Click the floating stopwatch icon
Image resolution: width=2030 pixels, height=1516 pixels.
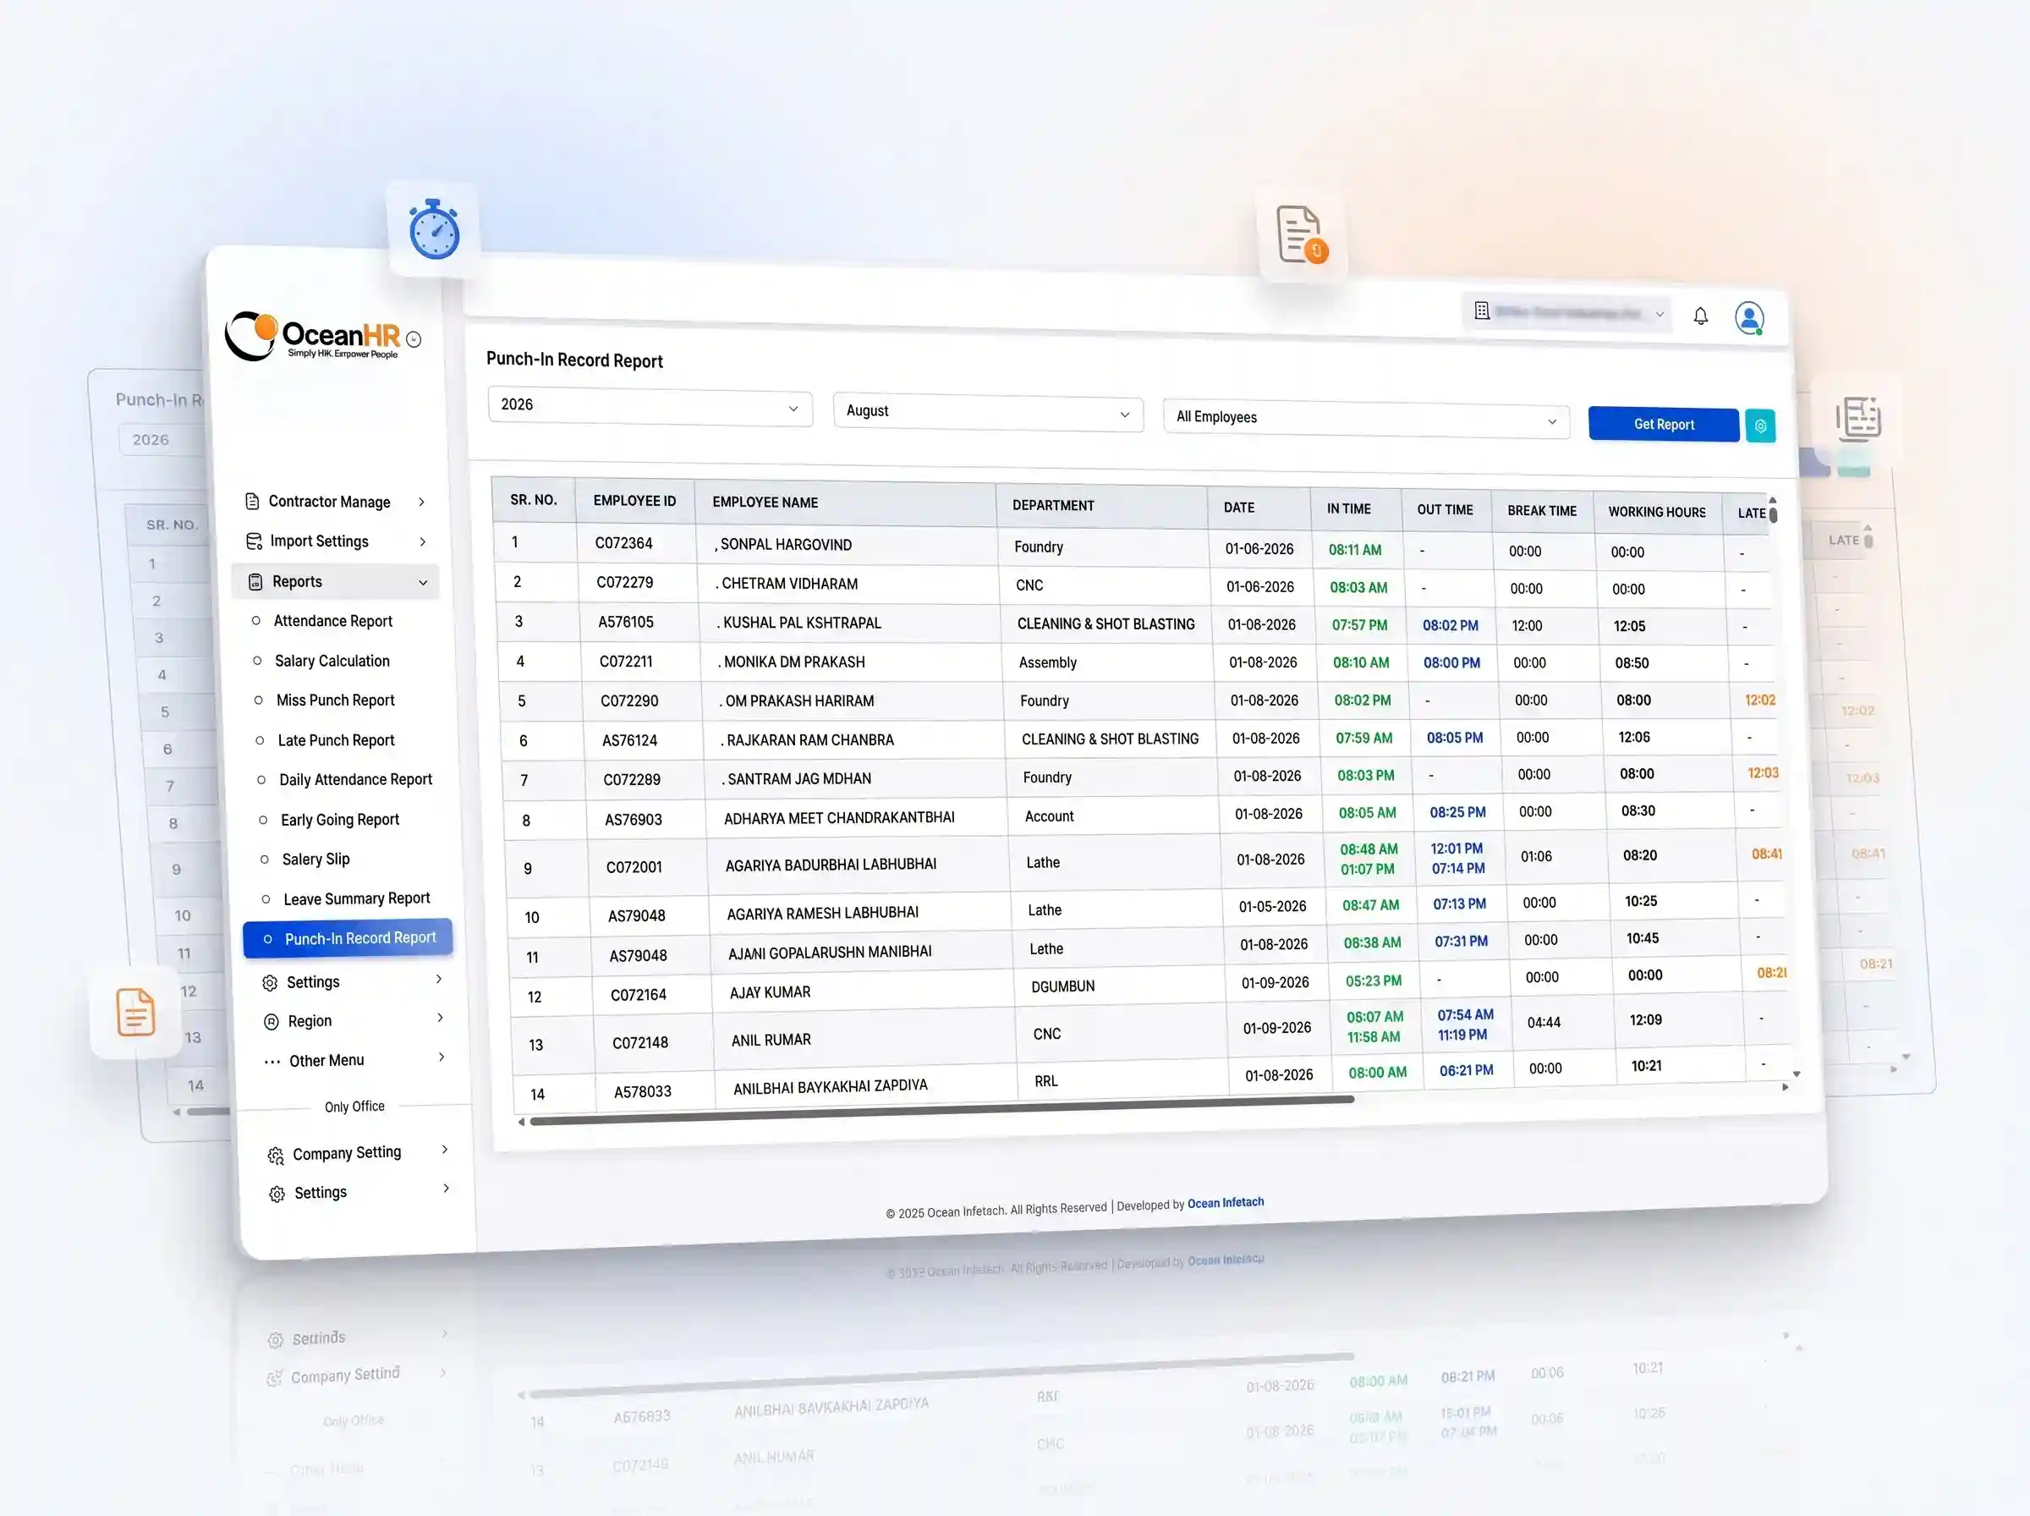[x=434, y=228]
